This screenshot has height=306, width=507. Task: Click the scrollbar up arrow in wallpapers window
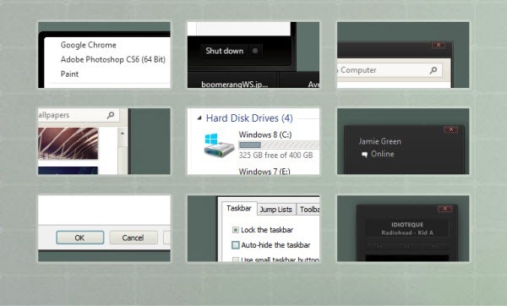[123, 134]
